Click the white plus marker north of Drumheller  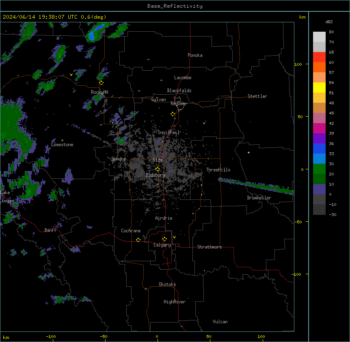(x=248, y=152)
